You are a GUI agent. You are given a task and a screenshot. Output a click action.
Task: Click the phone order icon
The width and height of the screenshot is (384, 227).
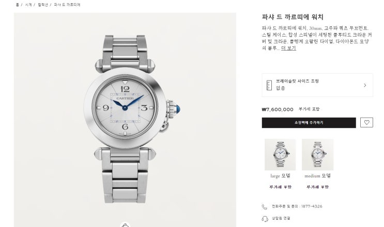click(265, 207)
